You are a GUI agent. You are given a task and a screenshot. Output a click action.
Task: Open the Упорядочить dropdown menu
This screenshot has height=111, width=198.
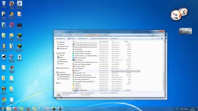click(60, 38)
